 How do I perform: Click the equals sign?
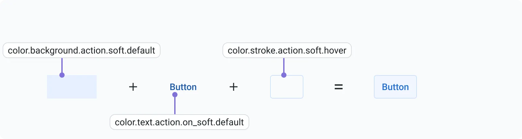coord(339,87)
